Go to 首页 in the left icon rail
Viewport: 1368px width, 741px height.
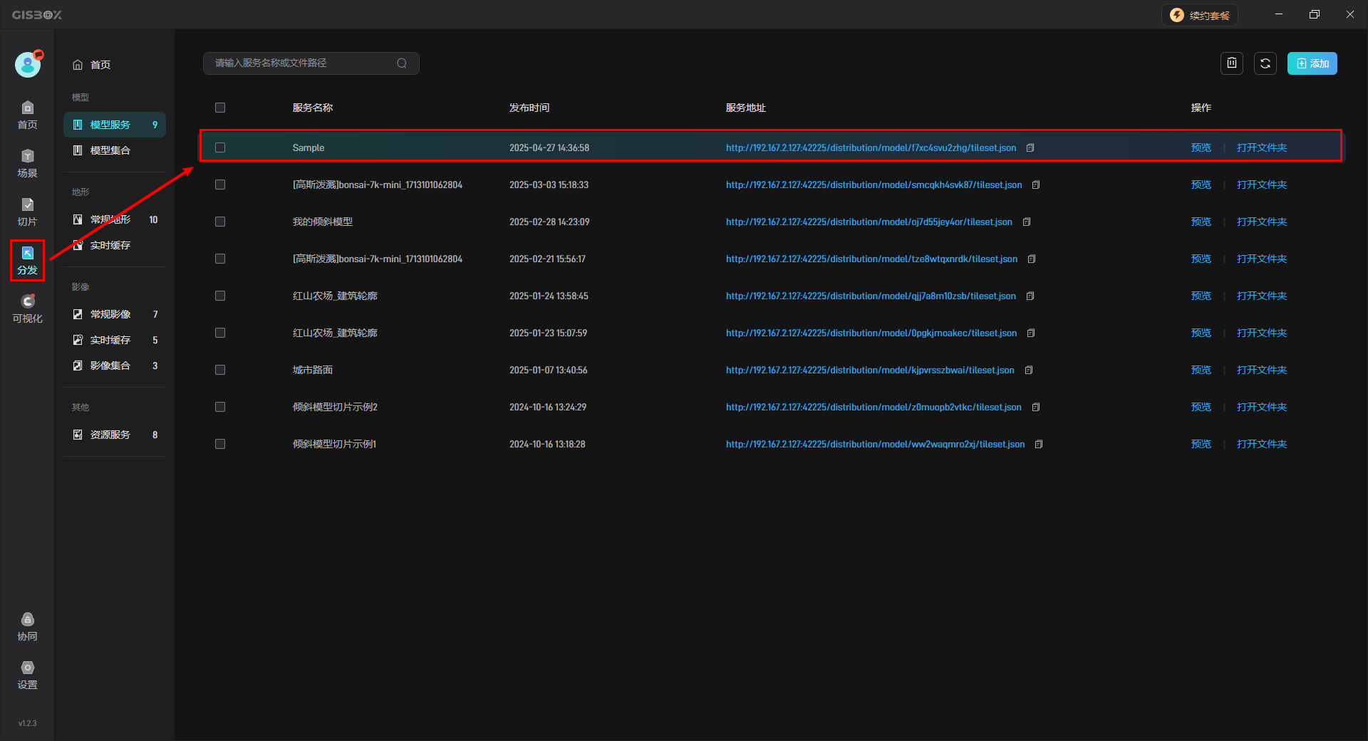pos(27,115)
